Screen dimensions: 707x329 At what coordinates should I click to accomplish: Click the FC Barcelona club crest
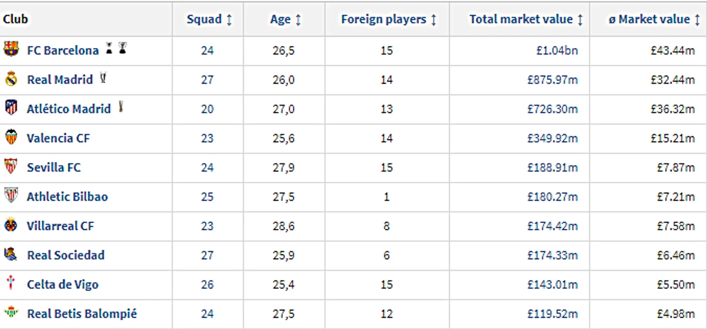11,49
